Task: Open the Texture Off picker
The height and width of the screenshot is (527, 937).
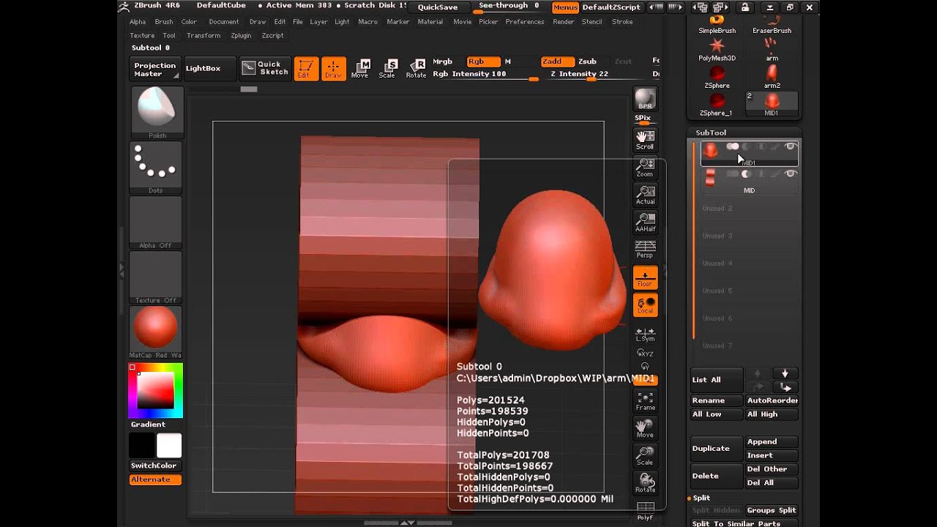Action: pyautogui.click(x=156, y=277)
